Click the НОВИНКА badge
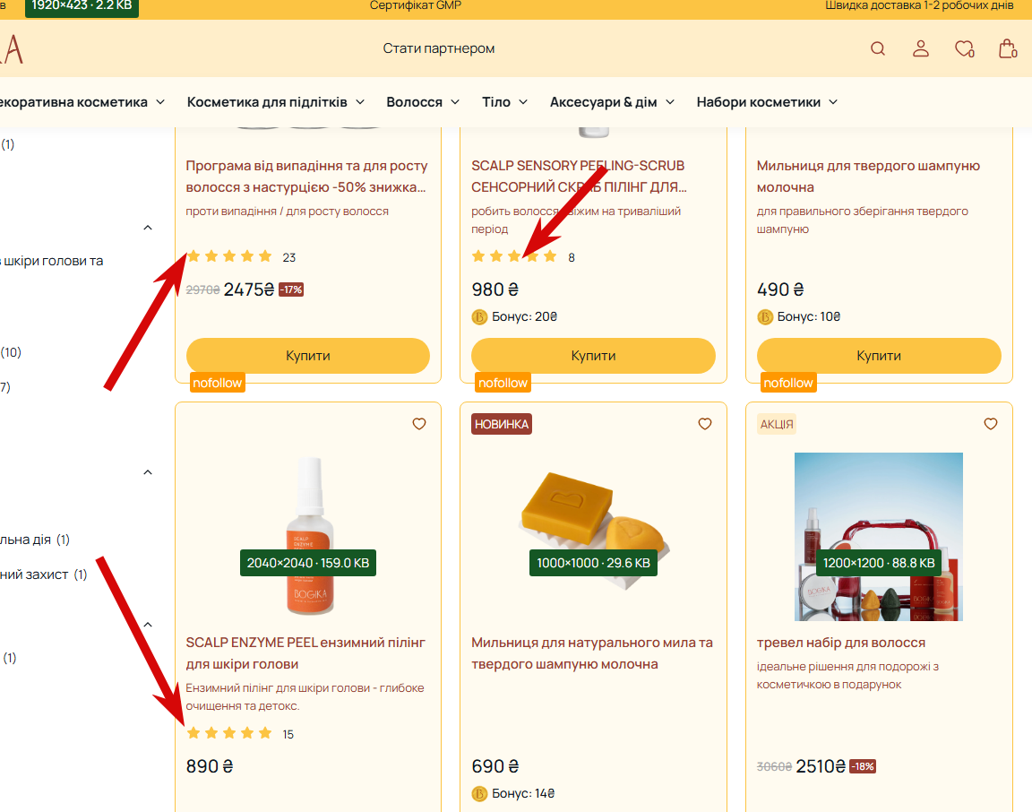The height and width of the screenshot is (812, 1032). click(x=502, y=424)
